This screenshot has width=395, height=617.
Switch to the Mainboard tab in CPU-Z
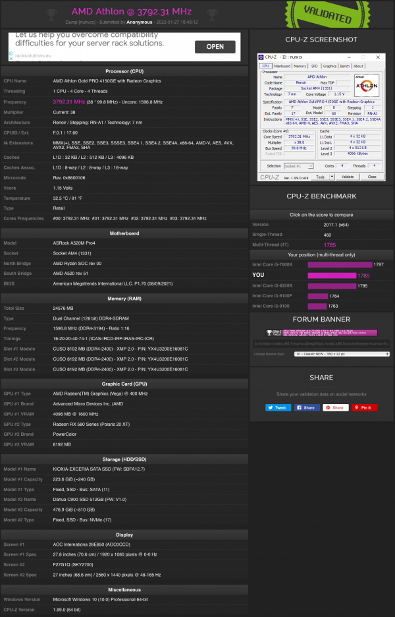click(x=282, y=66)
